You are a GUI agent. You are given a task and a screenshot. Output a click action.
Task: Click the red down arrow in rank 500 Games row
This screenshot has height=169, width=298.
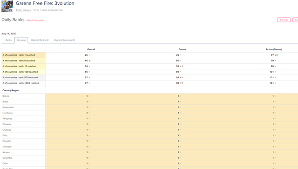(x=181, y=78)
